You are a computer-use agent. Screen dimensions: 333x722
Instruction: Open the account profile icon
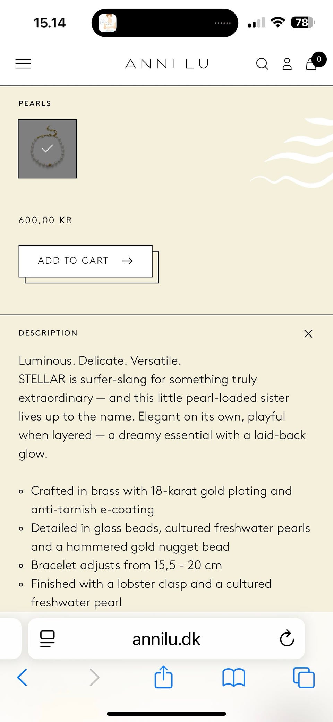click(x=287, y=64)
